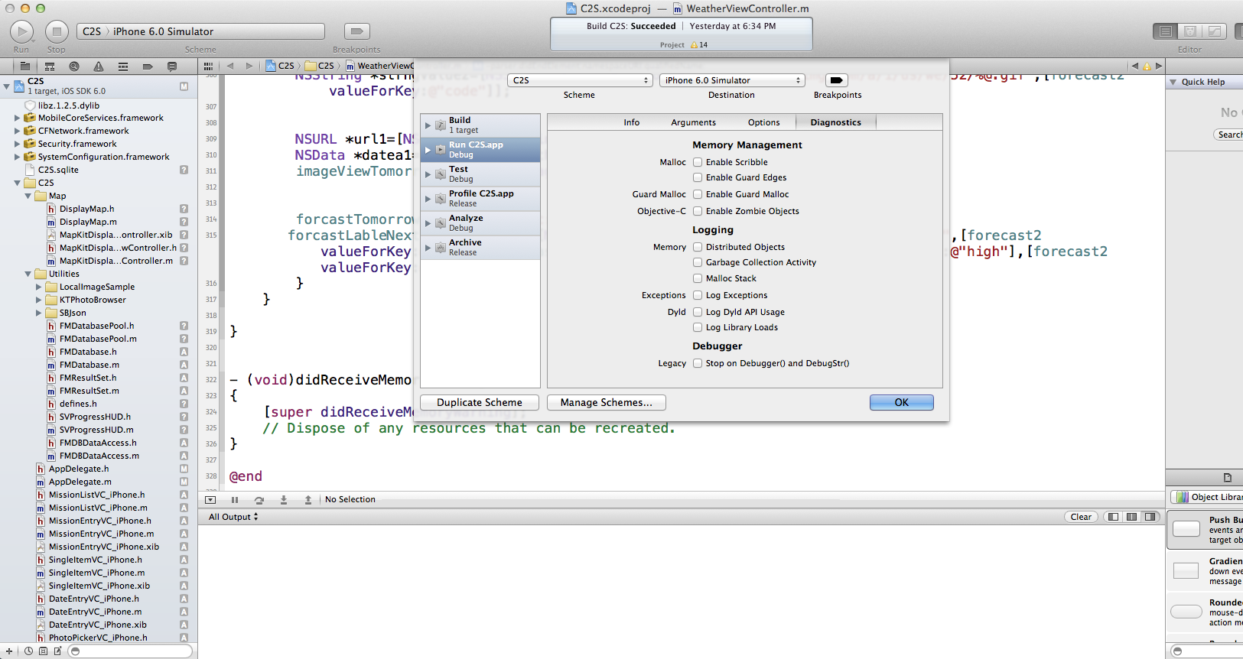This screenshot has width=1243, height=659.
Task: Check Enable Zombie Objects
Action: coord(698,211)
